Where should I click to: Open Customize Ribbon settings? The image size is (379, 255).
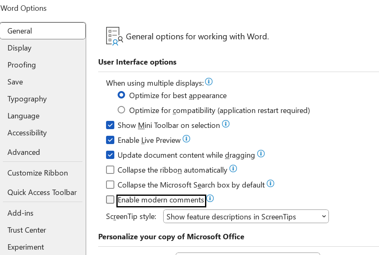pyautogui.click(x=38, y=173)
